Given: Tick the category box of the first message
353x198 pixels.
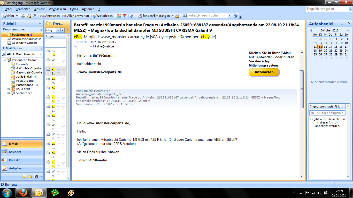Looking at the screenshot, I should (58, 52).
